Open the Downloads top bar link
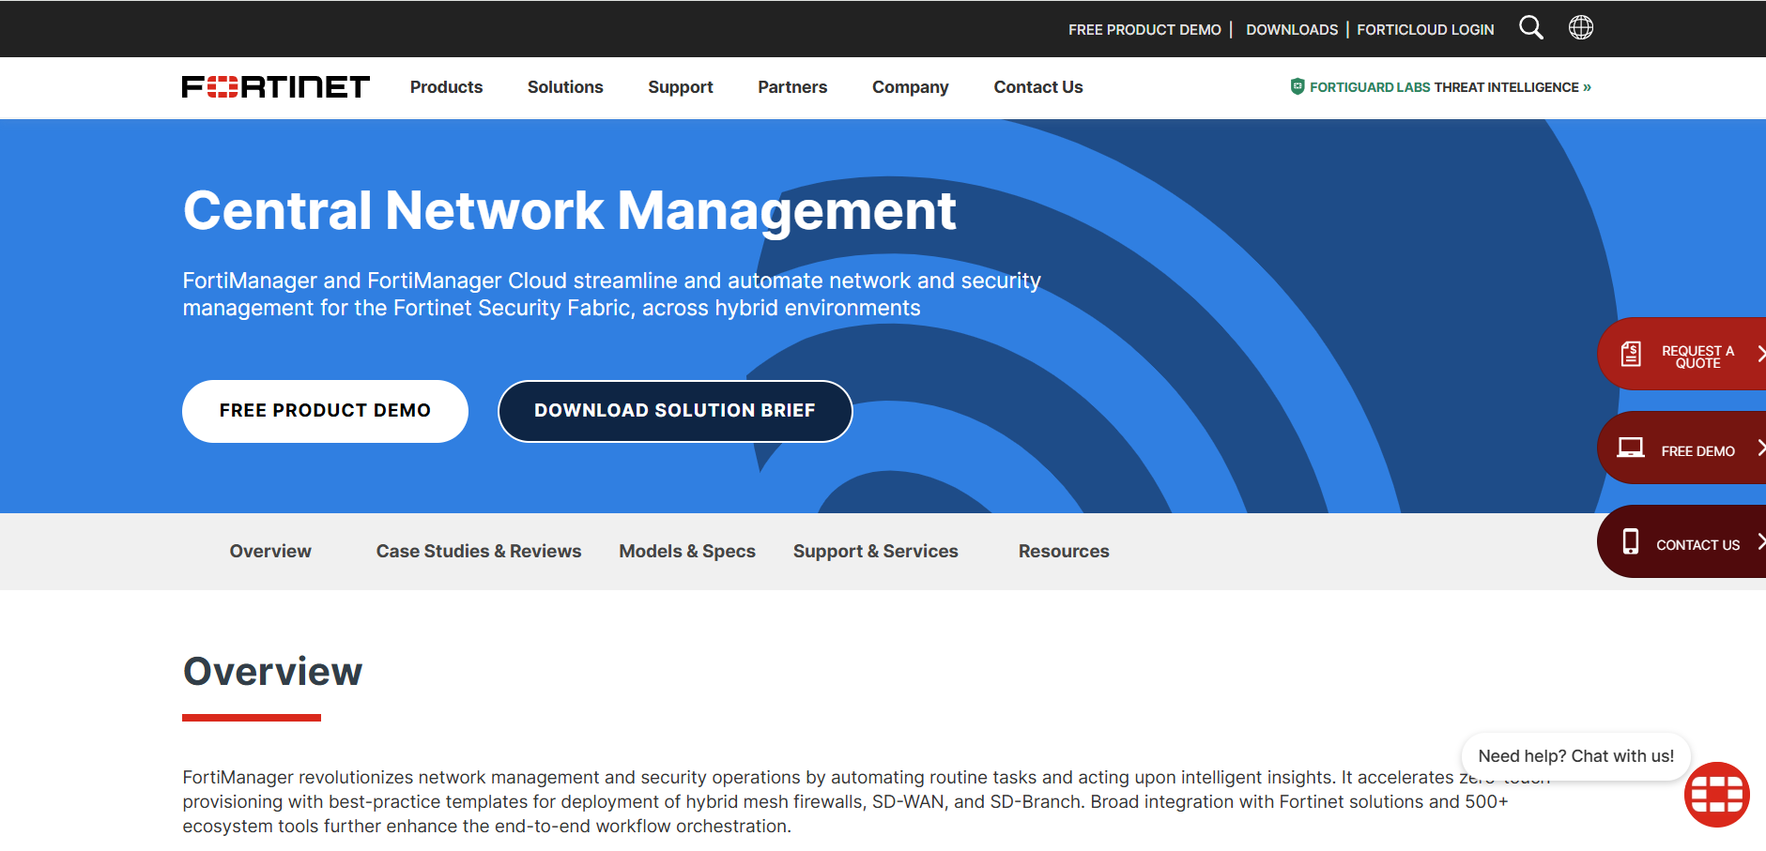The width and height of the screenshot is (1766, 851). point(1292,30)
